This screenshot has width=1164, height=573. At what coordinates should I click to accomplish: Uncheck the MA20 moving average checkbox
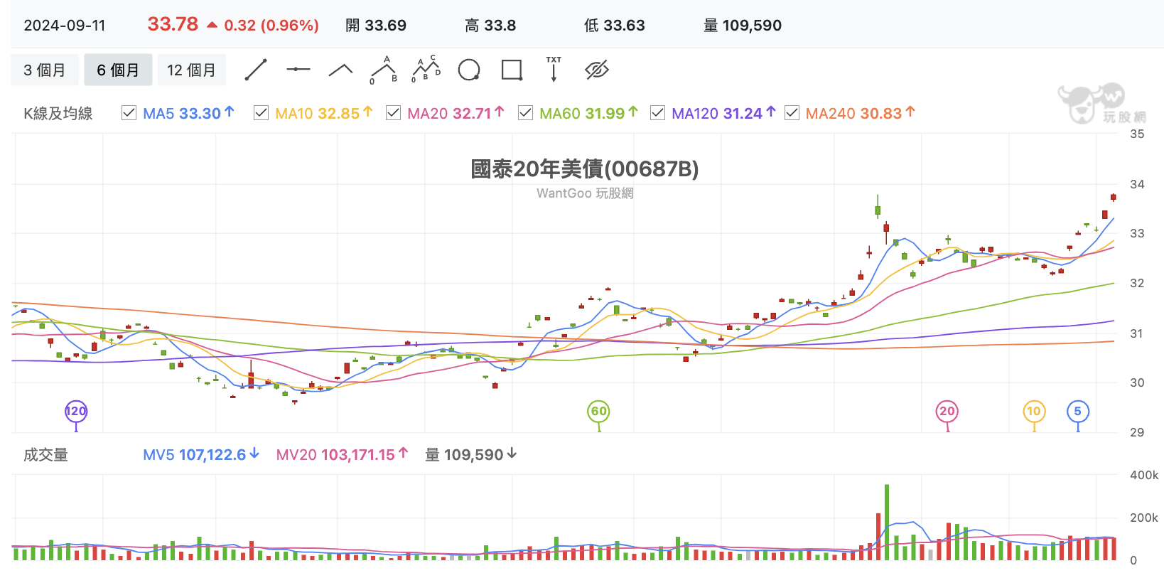(x=393, y=113)
